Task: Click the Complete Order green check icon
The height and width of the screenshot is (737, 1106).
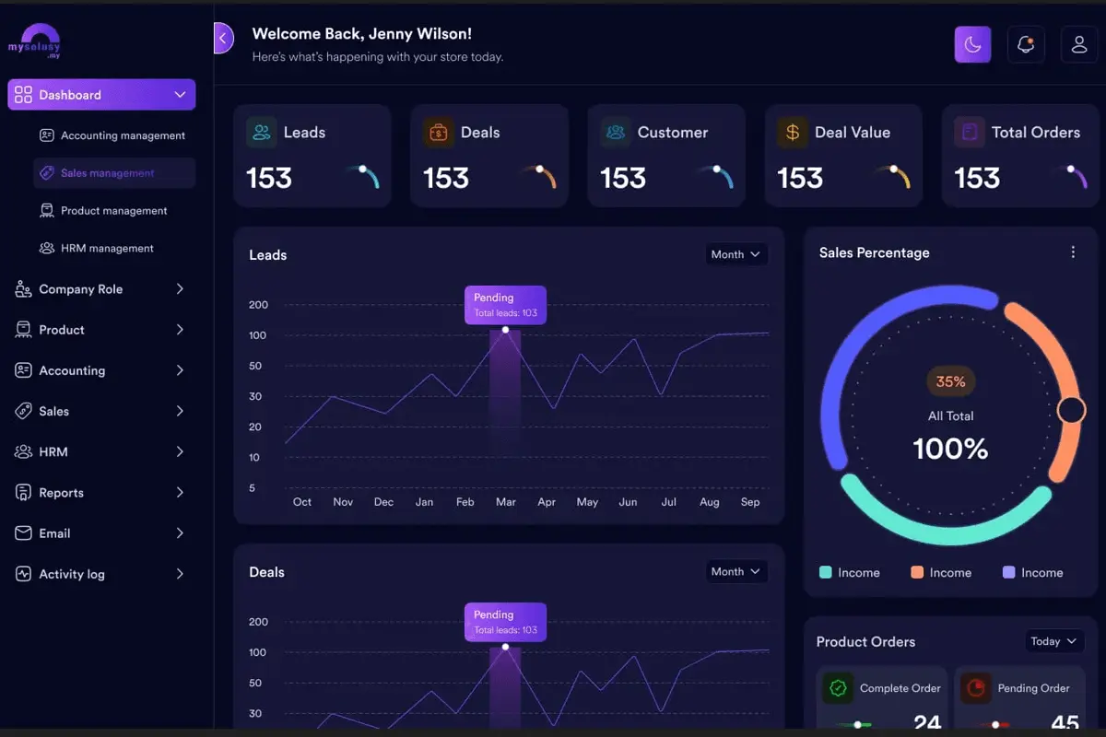Action: [838, 688]
